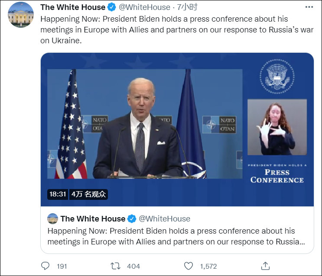The width and height of the screenshot is (322, 276).
Task: Open the share tweet icon
Action: coord(266,266)
